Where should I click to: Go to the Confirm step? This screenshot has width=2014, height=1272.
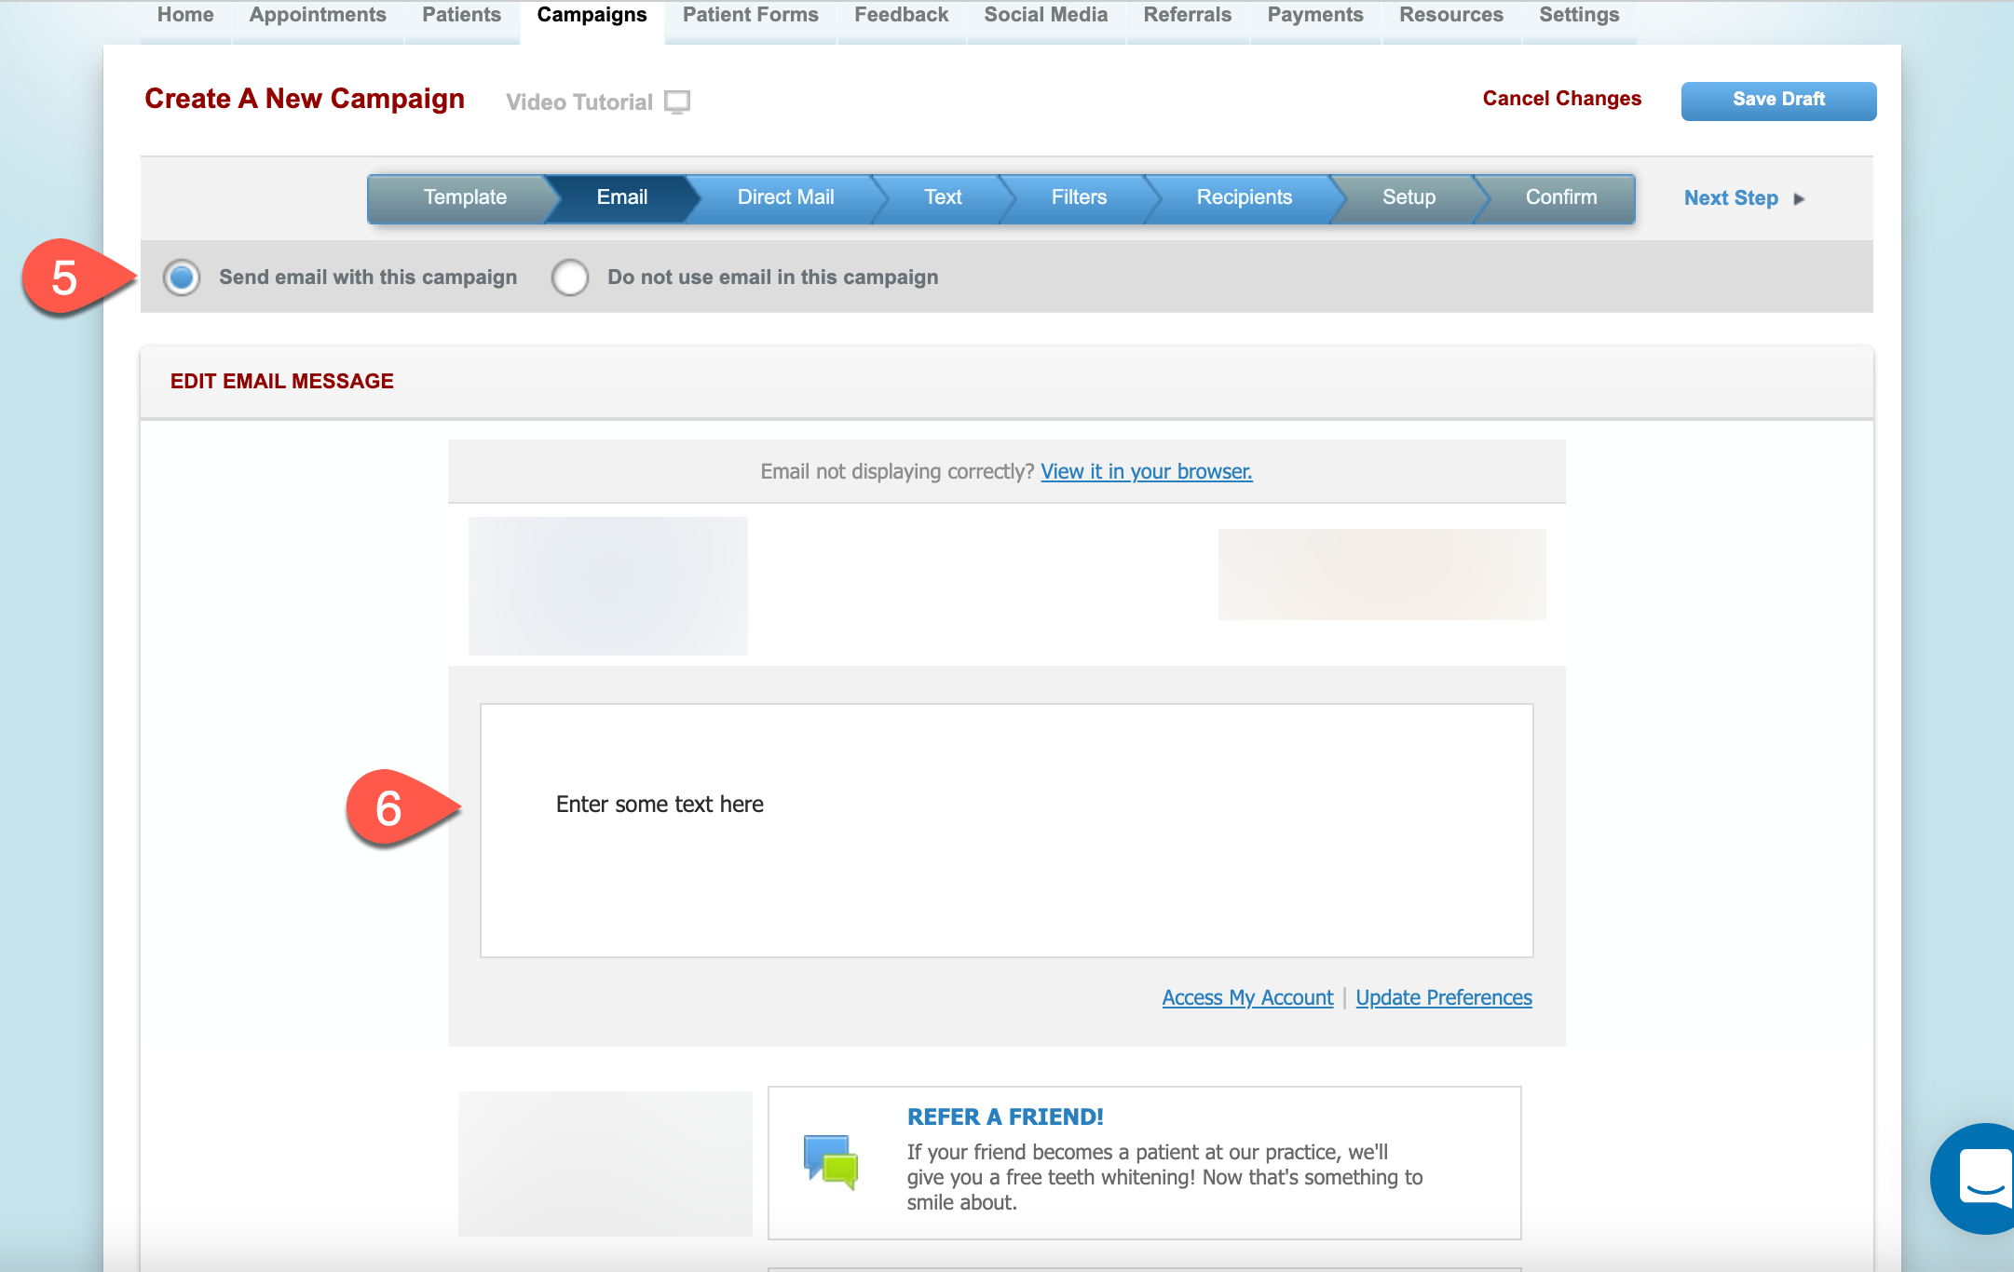pyautogui.click(x=1560, y=197)
